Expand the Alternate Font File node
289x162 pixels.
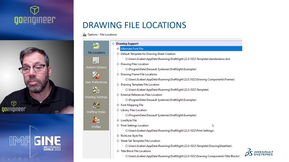pyautogui.click(x=118, y=49)
